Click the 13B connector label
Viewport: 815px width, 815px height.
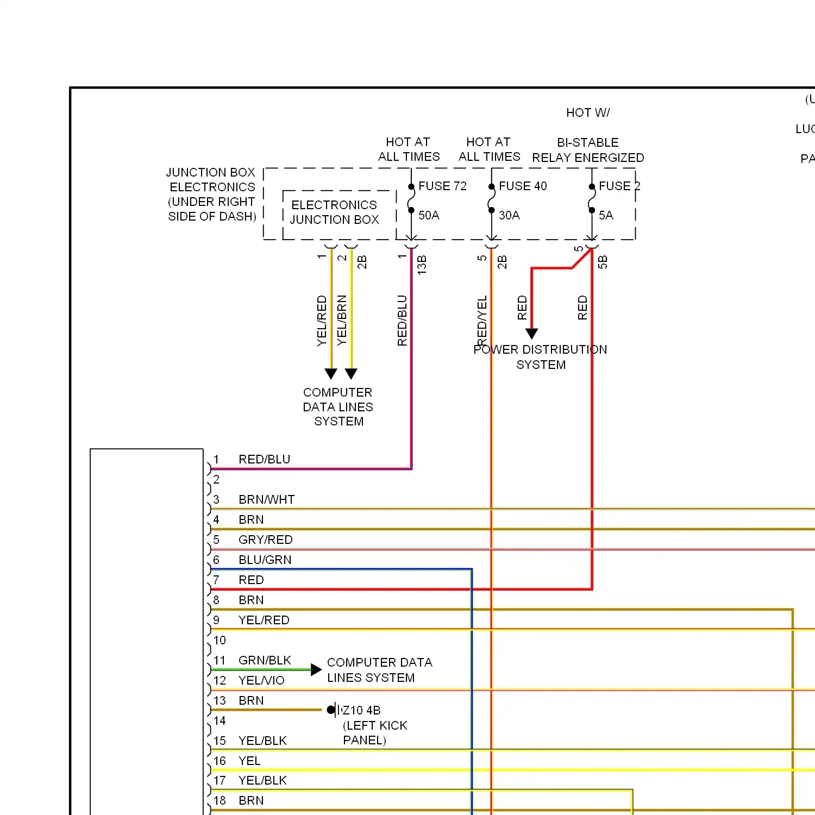[422, 265]
